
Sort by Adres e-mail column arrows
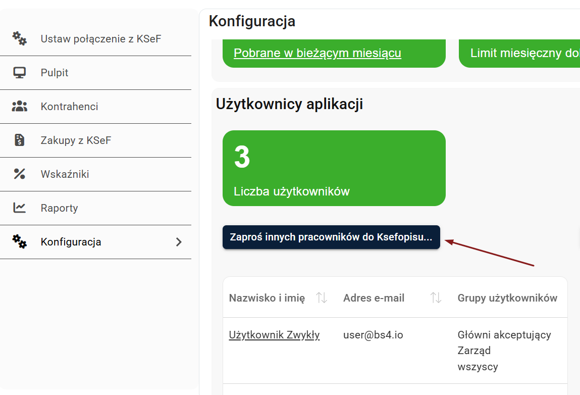[436, 298]
